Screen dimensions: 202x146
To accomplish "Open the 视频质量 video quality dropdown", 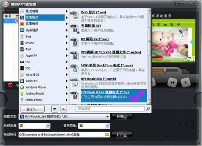I will 48,126.
